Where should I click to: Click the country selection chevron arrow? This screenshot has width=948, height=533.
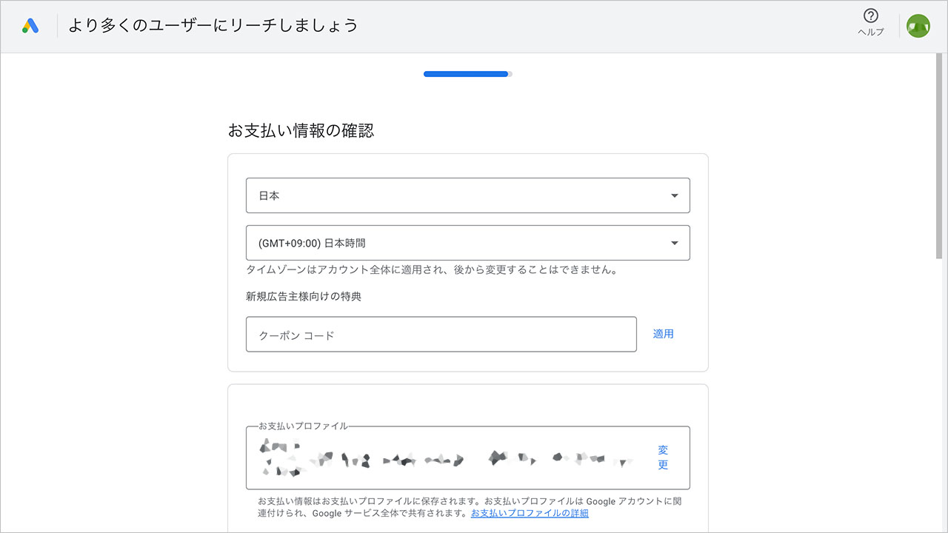pos(674,195)
